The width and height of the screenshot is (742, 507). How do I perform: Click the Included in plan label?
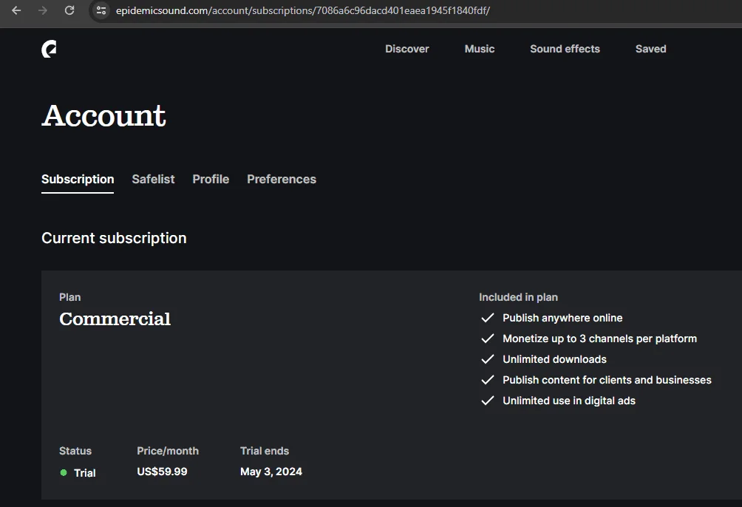518,297
